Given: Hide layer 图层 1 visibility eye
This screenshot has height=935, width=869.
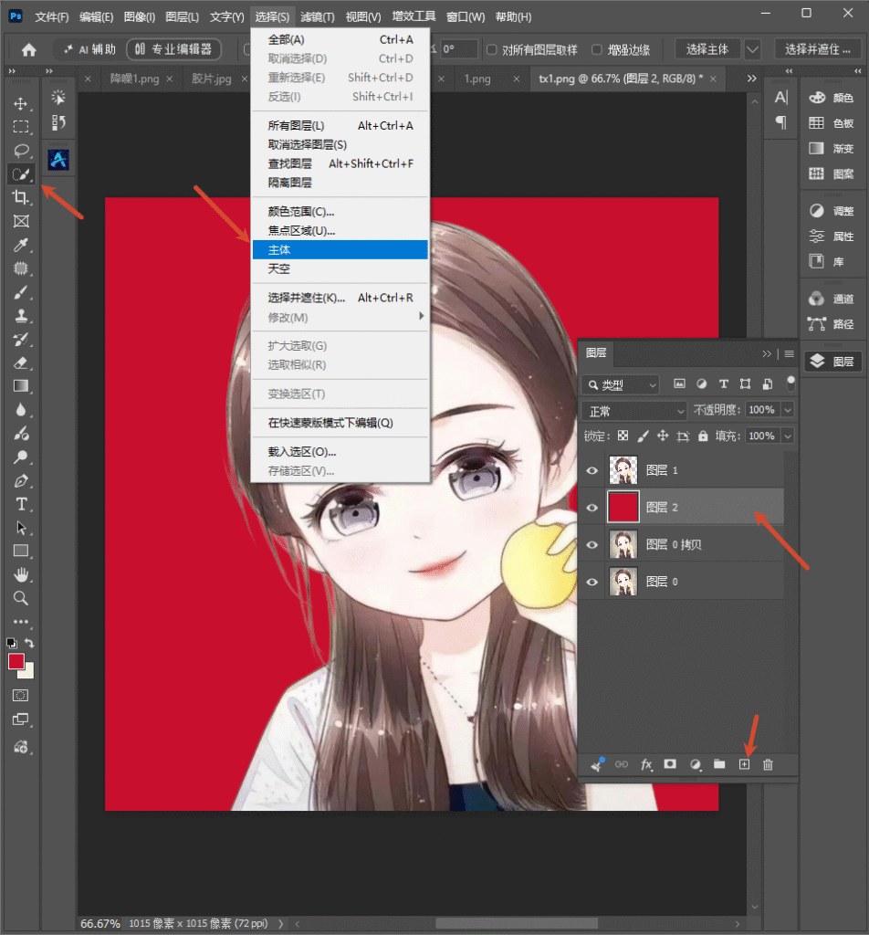Looking at the screenshot, I should pyautogui.click(x=592, y=470).
